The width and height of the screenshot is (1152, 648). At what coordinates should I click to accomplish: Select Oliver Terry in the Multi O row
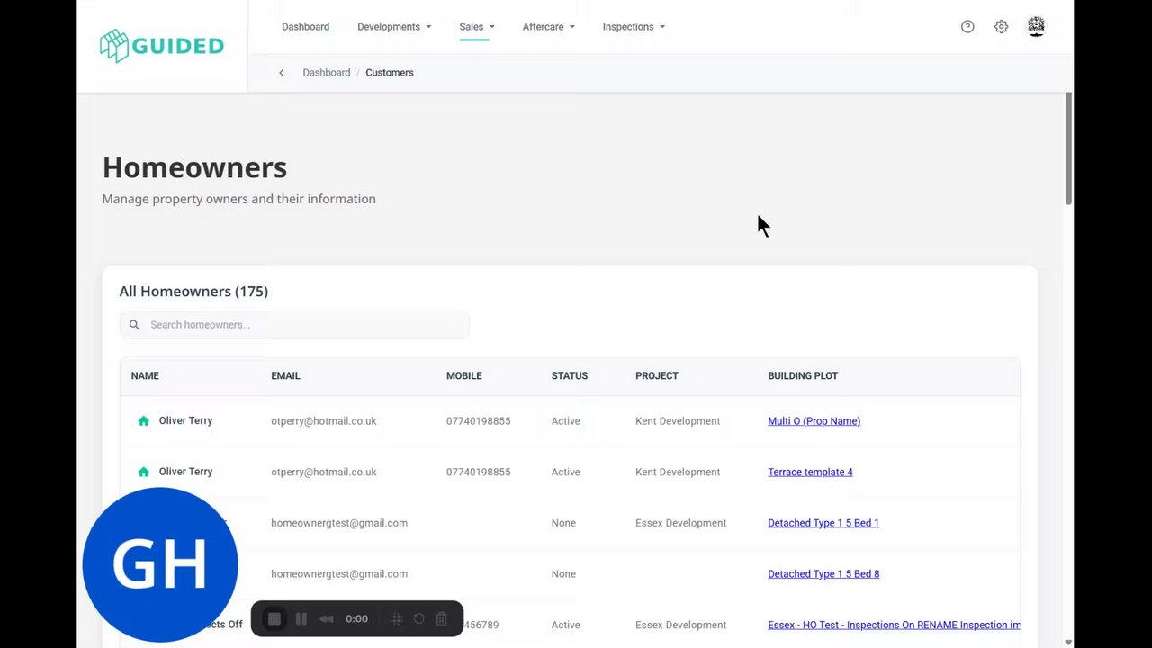185,421
